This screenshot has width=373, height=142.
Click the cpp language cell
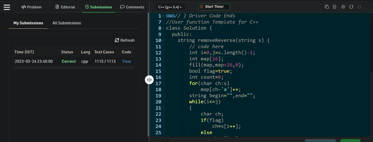click(x=85, y=61)
